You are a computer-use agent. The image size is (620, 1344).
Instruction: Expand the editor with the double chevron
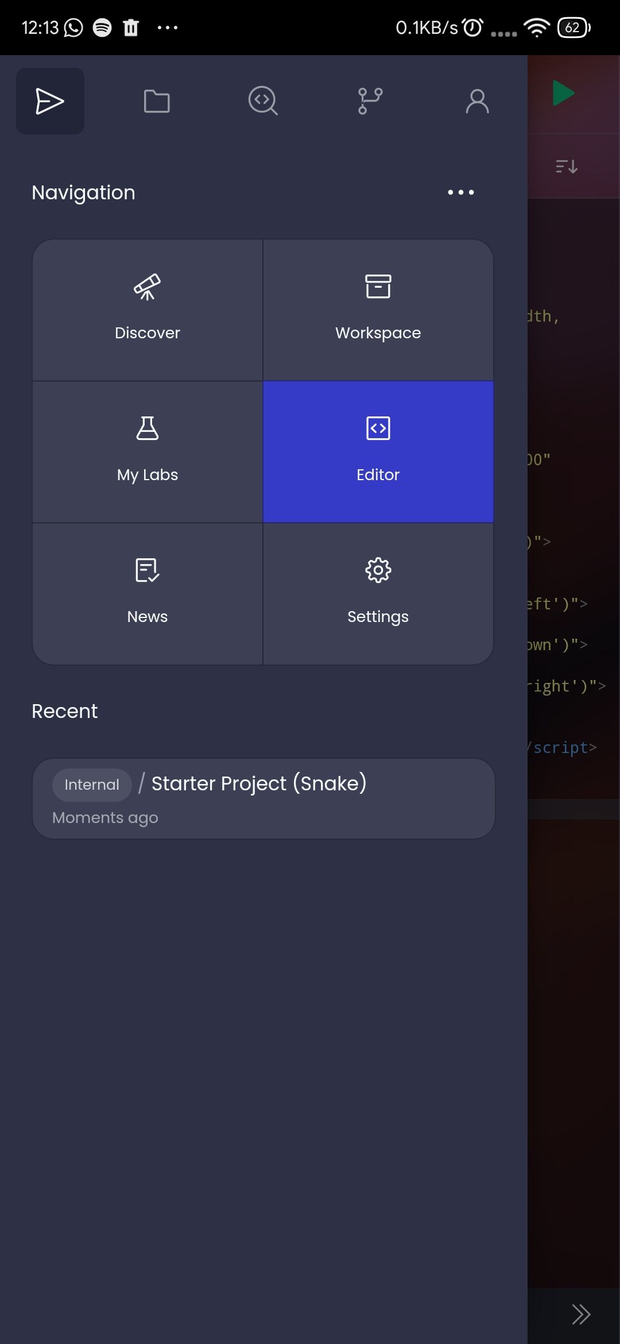click(581, 1314)
